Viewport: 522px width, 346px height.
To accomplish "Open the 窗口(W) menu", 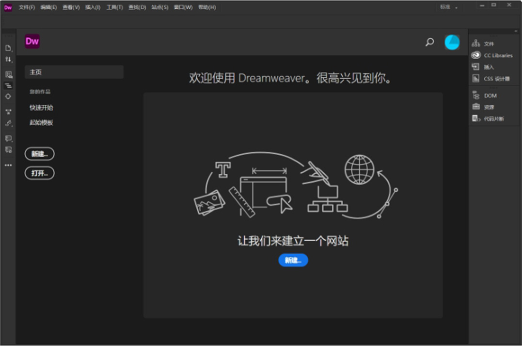I will click(x=183, y=7).
